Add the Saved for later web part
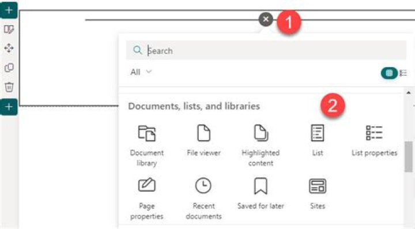415x229 pixels. (x=261, y=193)
